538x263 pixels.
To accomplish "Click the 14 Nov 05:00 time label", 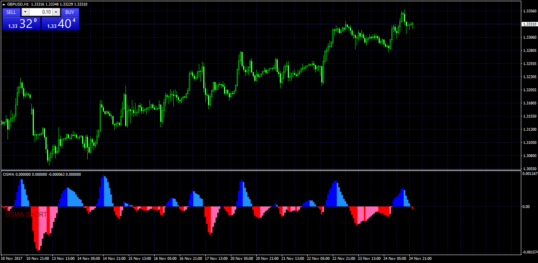I will coord(89,259).
